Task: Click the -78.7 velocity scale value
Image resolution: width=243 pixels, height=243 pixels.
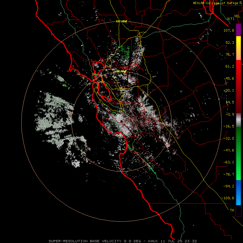Action: (x=229, y=174)
